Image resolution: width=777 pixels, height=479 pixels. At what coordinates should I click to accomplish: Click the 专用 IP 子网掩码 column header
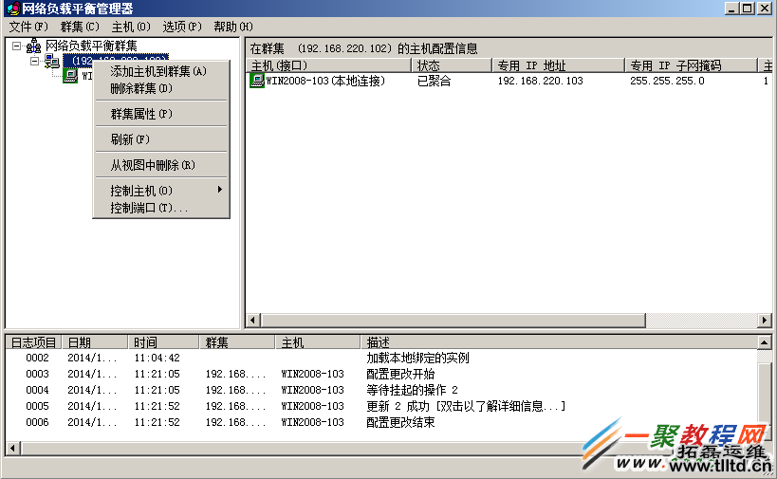[691, 65]
